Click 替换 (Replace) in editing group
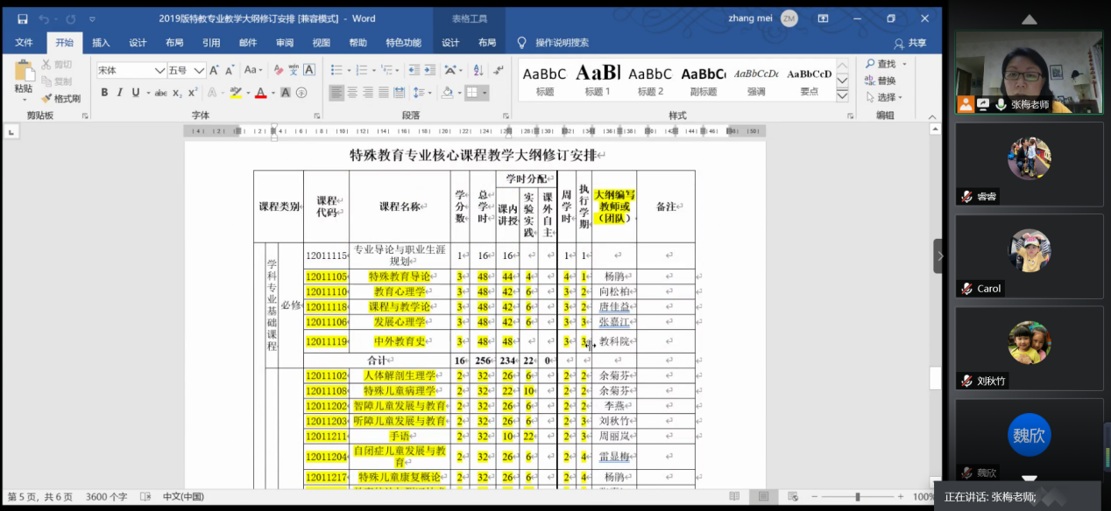 coord(881,80)
